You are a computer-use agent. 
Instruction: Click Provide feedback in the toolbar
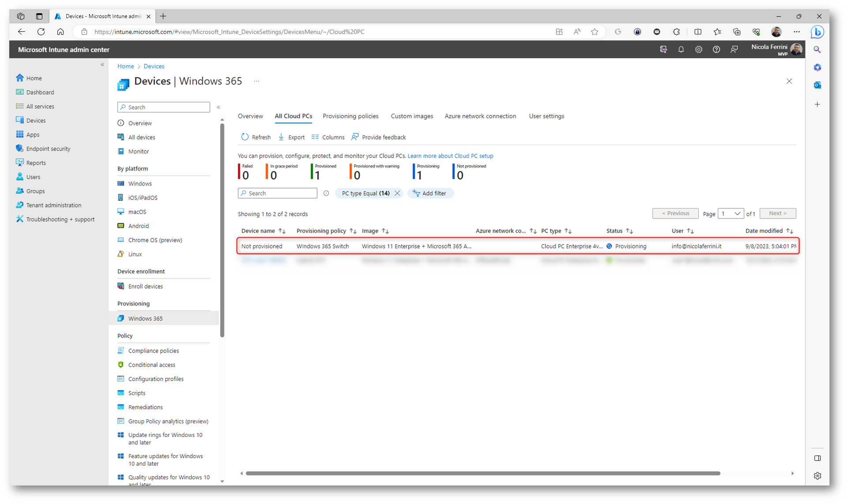pyautogui.click(x=379, y=137)
